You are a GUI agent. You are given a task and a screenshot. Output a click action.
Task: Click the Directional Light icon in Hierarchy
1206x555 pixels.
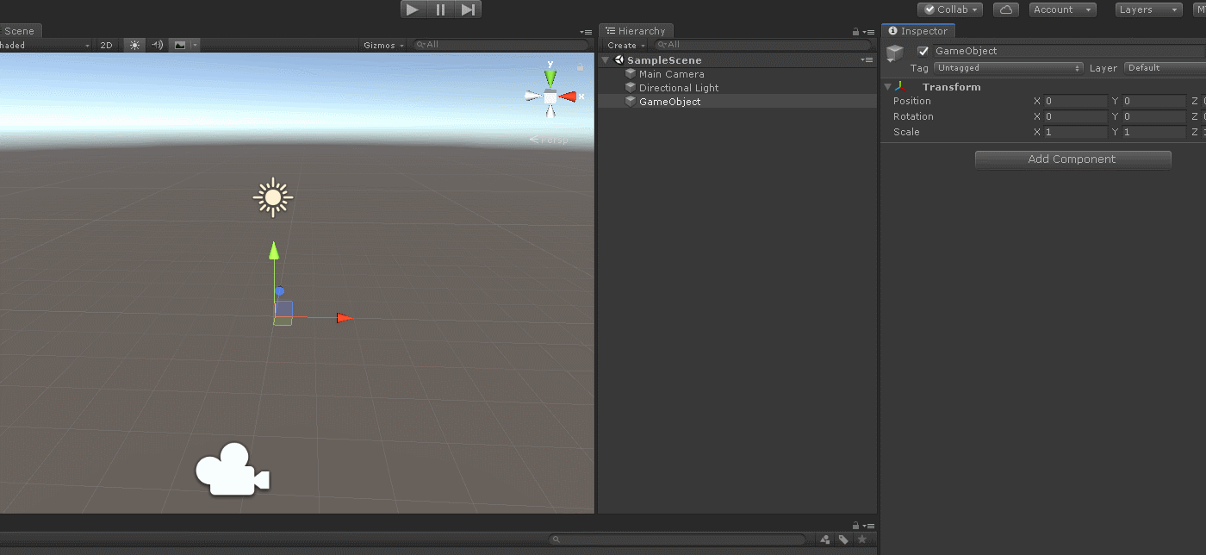pyautogui.click(x=630, y=87)
